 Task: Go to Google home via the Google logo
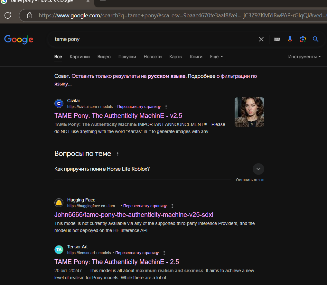click(x=19, y=39)
